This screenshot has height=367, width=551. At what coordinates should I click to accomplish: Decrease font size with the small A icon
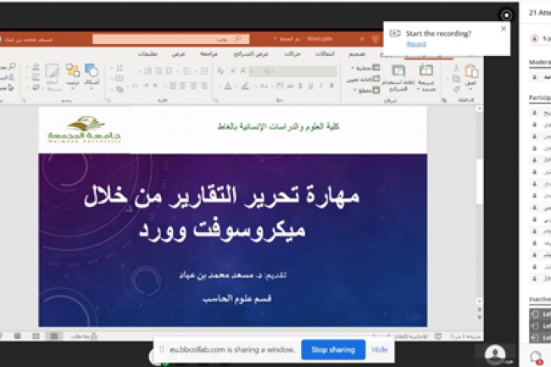click(x=233, y=71)
